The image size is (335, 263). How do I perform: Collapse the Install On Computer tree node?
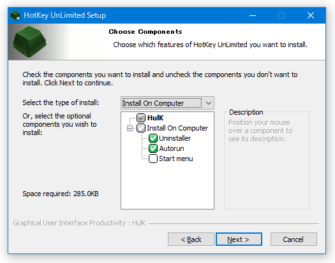pyautogui.click(x=130, y=128)
